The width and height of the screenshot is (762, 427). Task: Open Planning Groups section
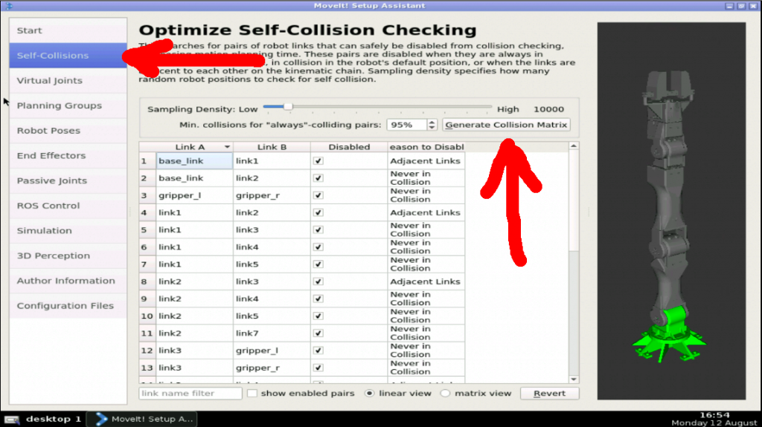pos(68,105)
